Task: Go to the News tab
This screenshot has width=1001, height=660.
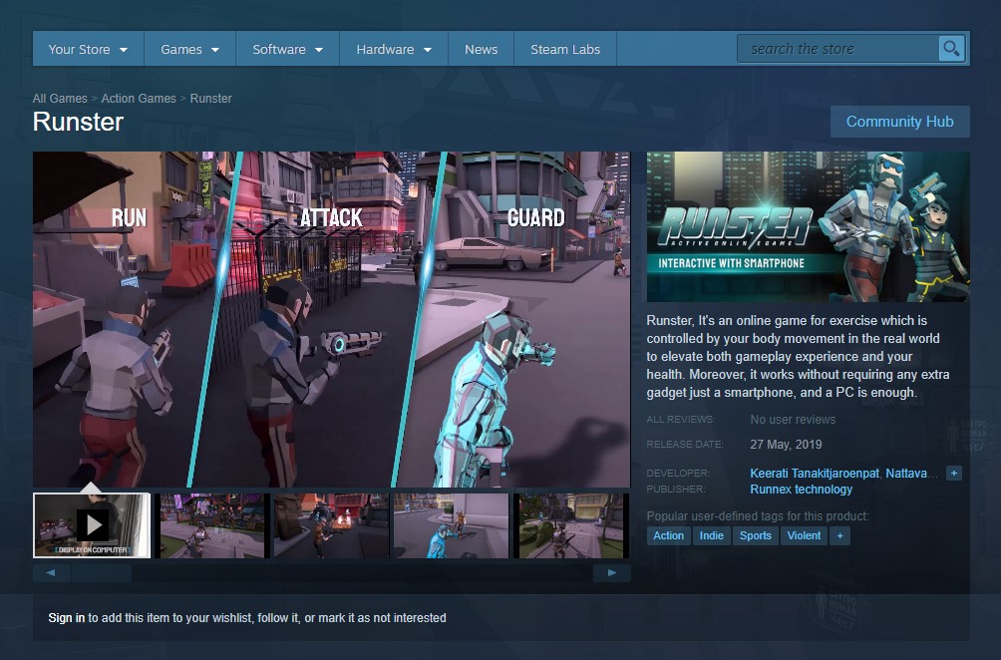Action: click(x=481, y=49)
